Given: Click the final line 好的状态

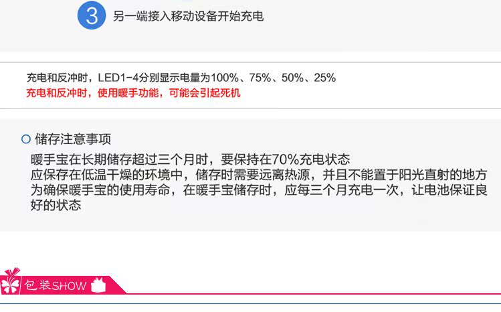Looking at the screenshot, I should (x=56, y=206).
